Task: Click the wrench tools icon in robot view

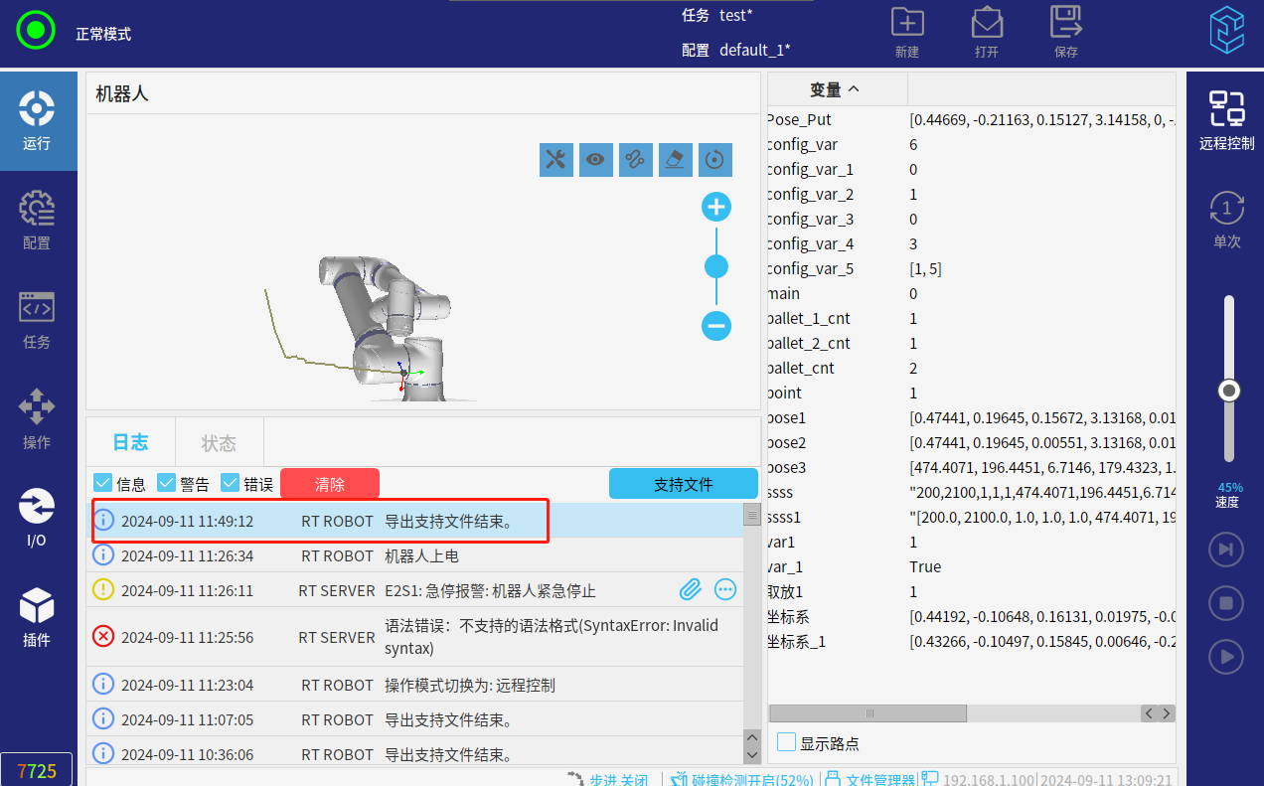Action: click(x=555, y=159)
